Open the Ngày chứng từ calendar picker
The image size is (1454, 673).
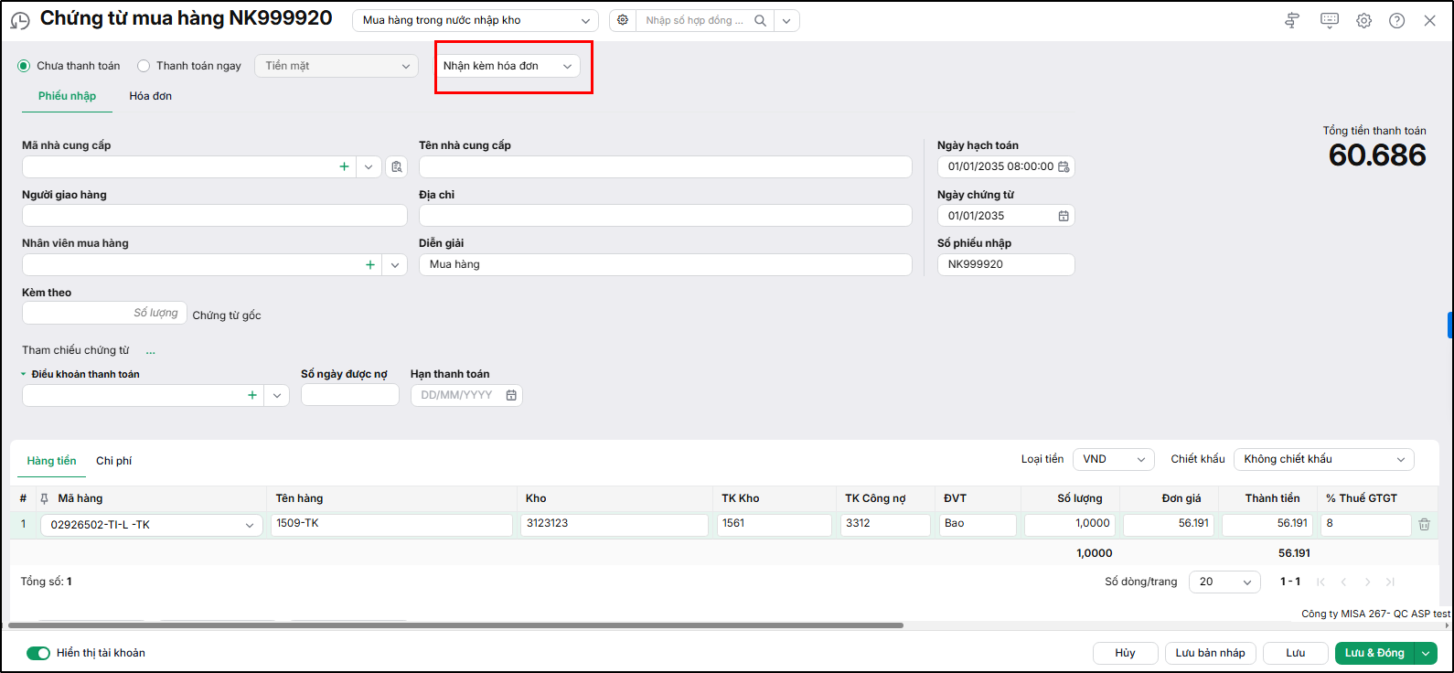point(1064,216)
